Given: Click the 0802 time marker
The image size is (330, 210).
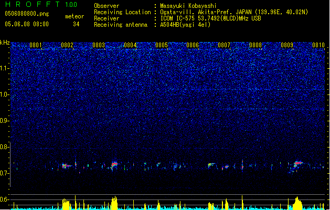Looking at the screenshot, I should (67, 45).
